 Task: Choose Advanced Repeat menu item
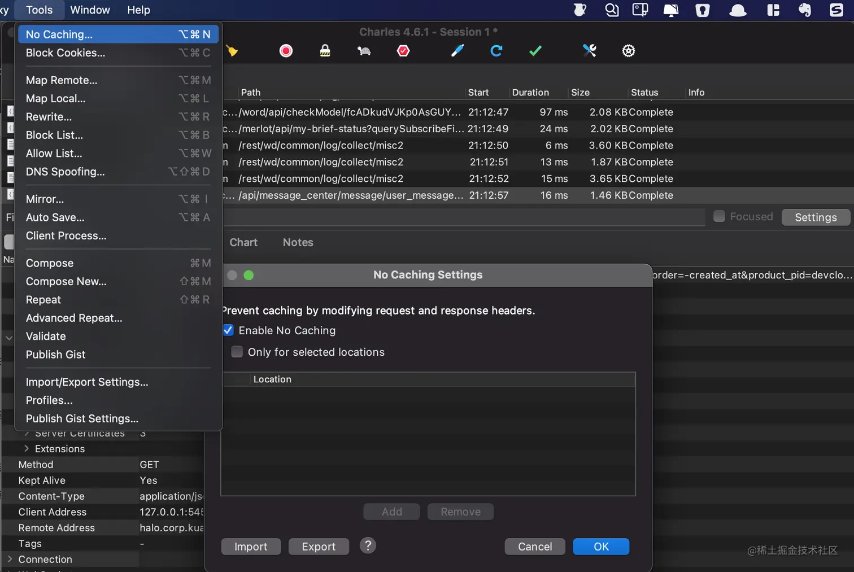click(x=118, y=318)
